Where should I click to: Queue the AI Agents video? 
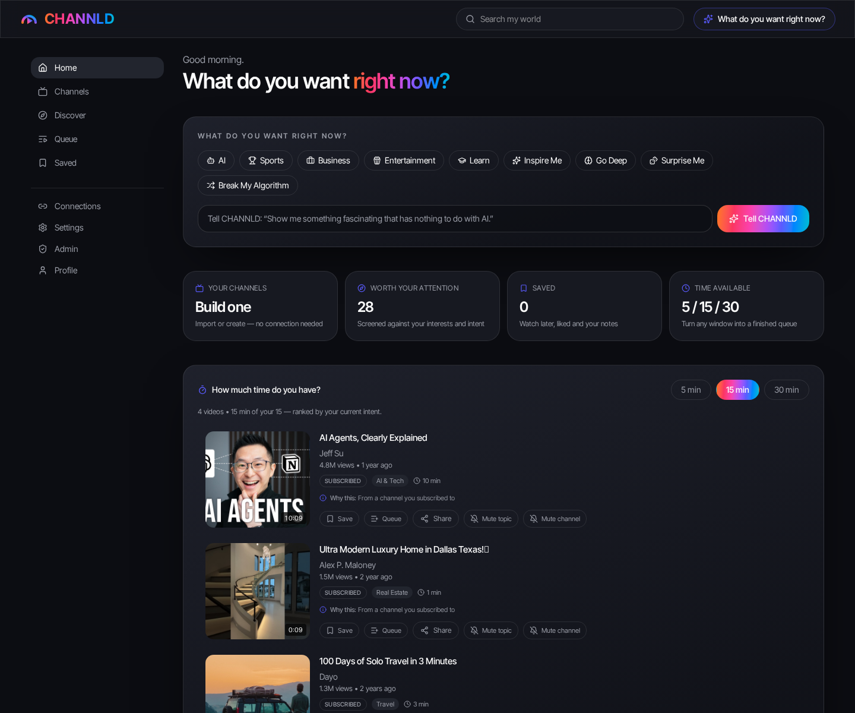pyautogui.click(x=386, y=519)
